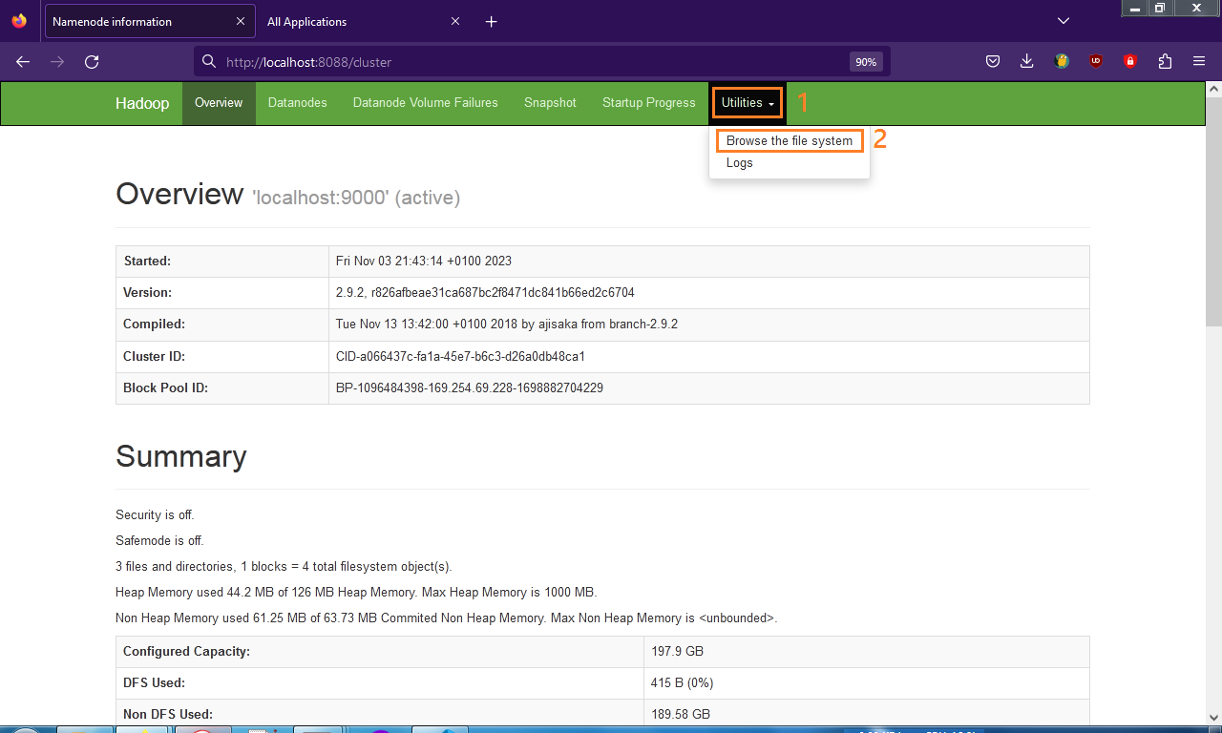Select the 197.9 GB capacity value
The width and height of the screenshot is (1222, 733).
[x=677, y=651]
